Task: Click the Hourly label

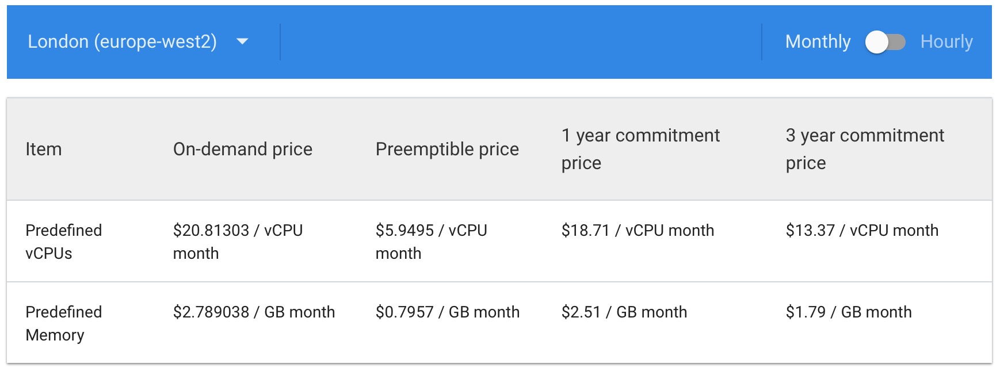Action: (946, 41)
